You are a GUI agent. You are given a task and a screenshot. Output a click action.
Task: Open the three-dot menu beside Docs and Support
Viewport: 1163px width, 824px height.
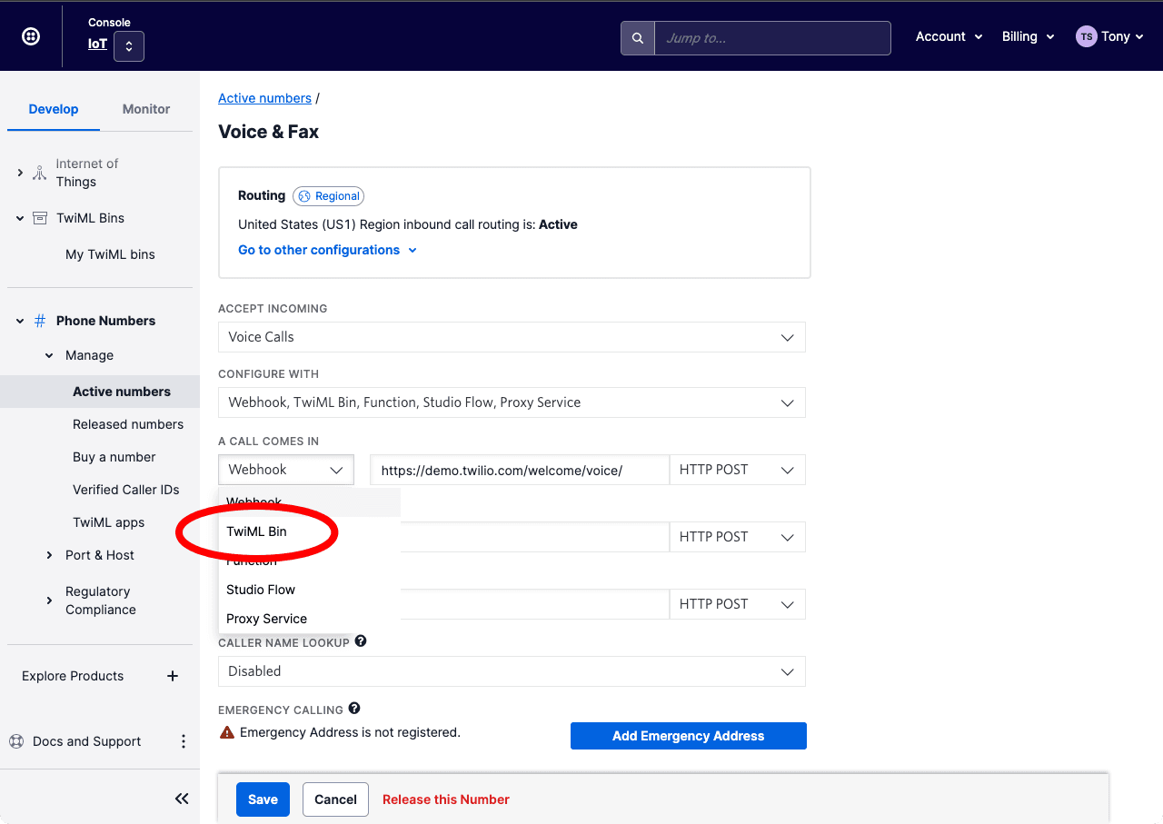183,740
